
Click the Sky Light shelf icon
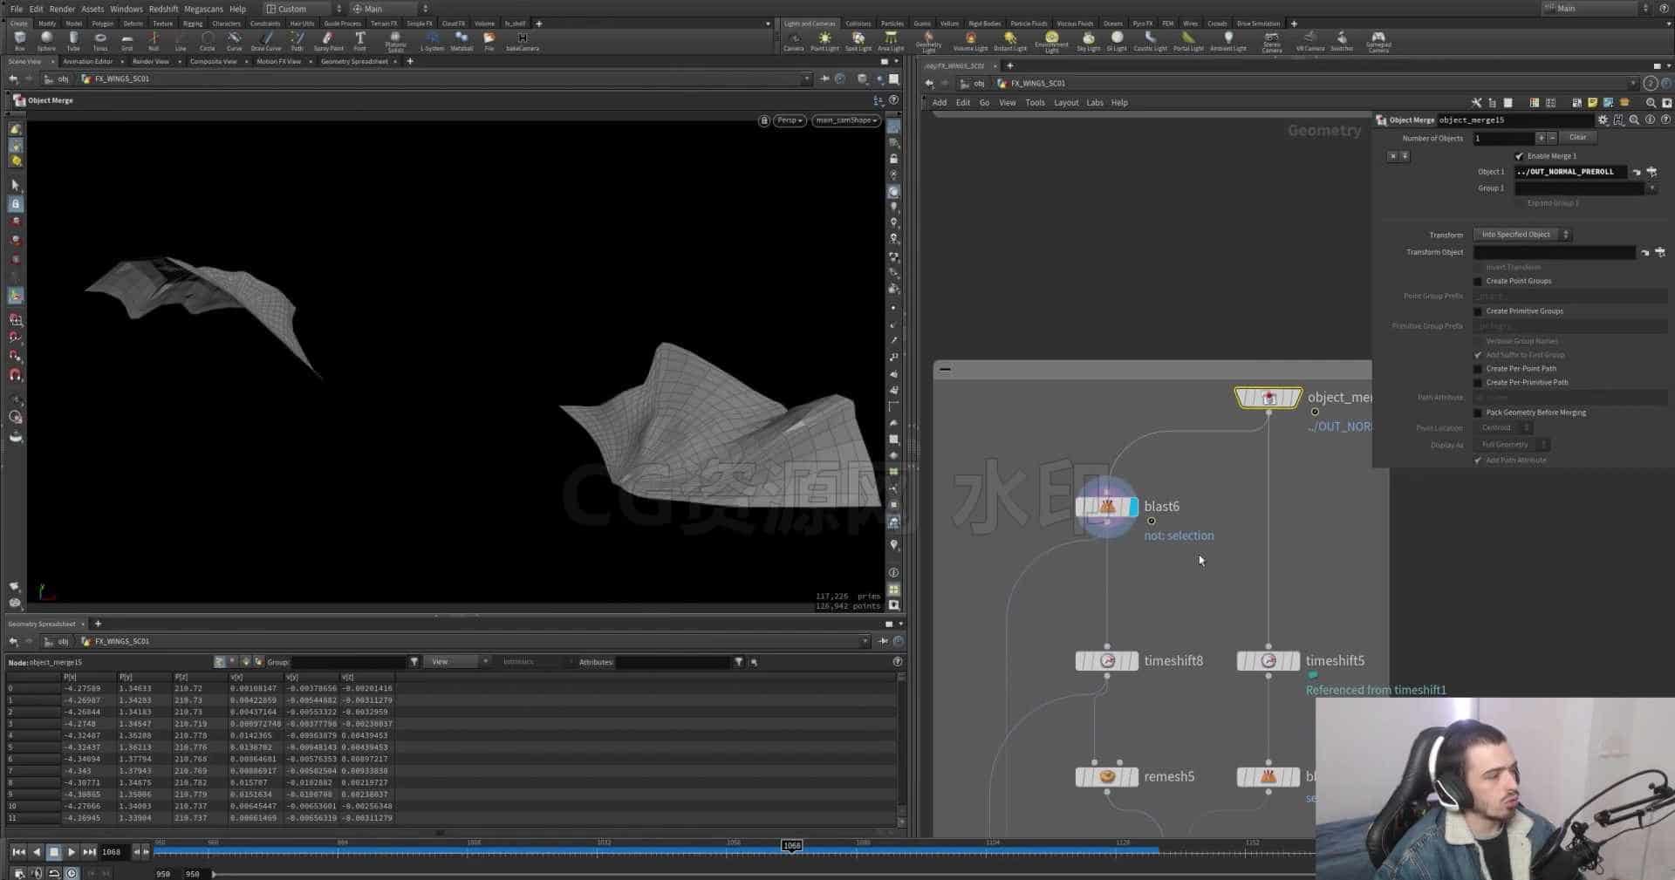(1088, 41)
